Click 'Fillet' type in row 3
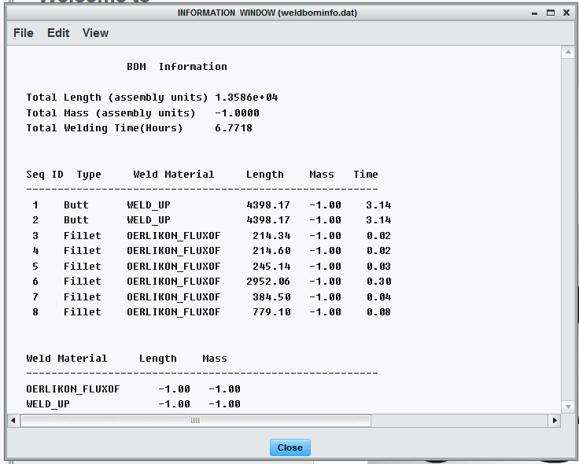Screen dimensions: 579x464 (83, 235)
